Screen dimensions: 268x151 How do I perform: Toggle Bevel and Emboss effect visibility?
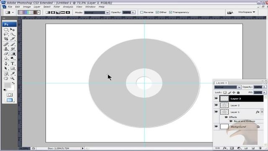pyautogui.click(x=231, y=121)
